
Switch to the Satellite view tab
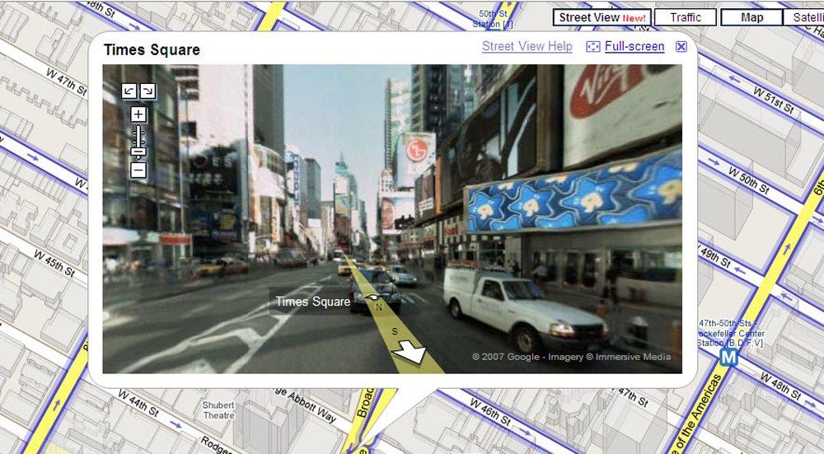[x=803, y=17]
